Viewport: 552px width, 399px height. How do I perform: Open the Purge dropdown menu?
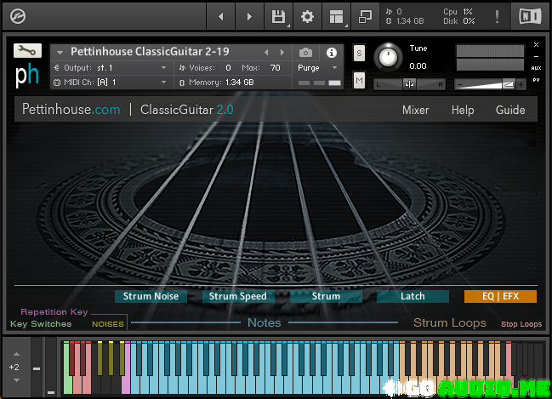click(x=318, y=67)
